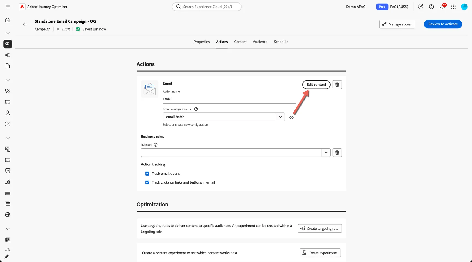View email-batch configuration details via eye icon
This screenshot has height=262, width=472.
tap(291, 118)
